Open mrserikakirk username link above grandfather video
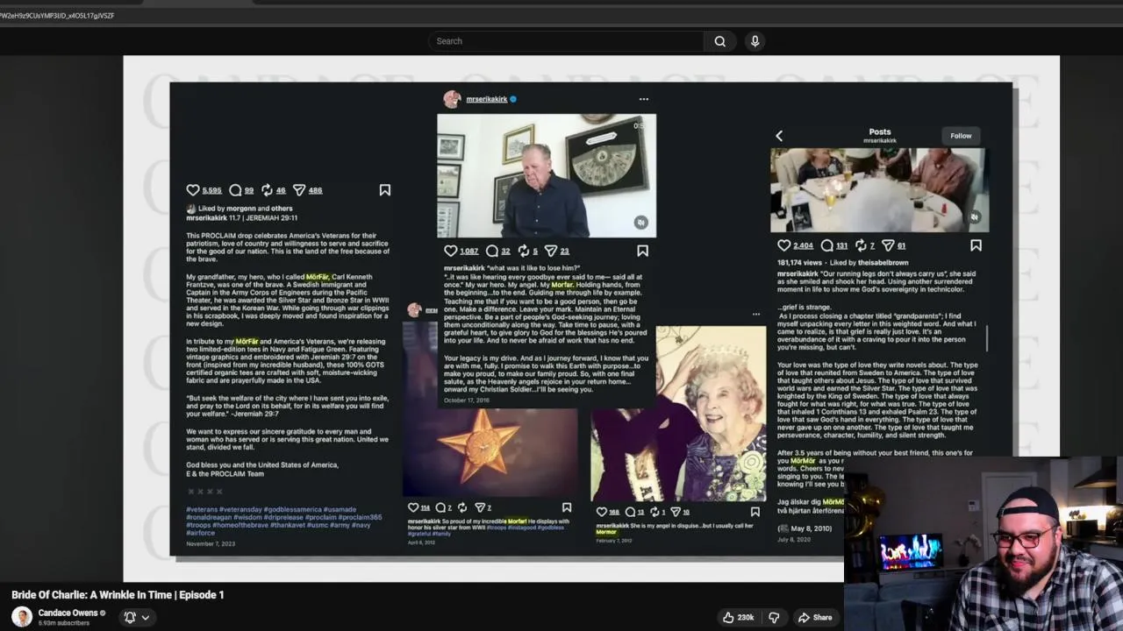Viewport: 1123px width, 631px height. point(487,99)
